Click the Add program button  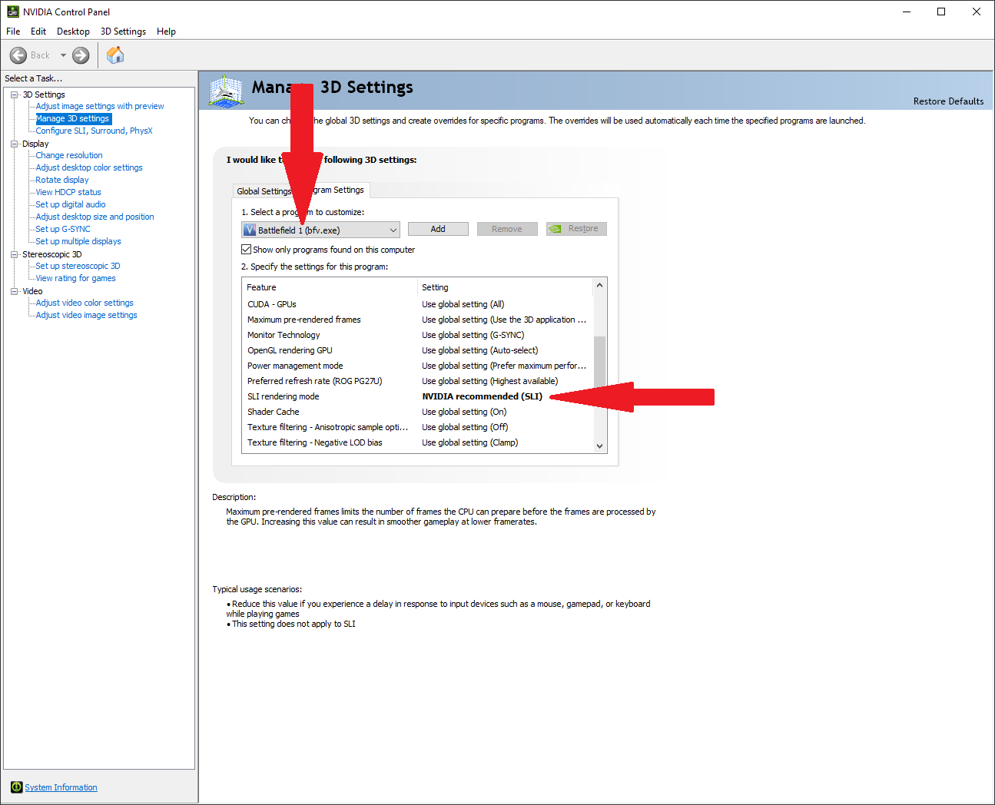(x=438, y=229)
